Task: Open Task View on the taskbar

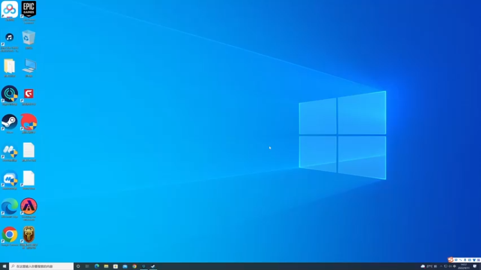Action: coord(87,266)
